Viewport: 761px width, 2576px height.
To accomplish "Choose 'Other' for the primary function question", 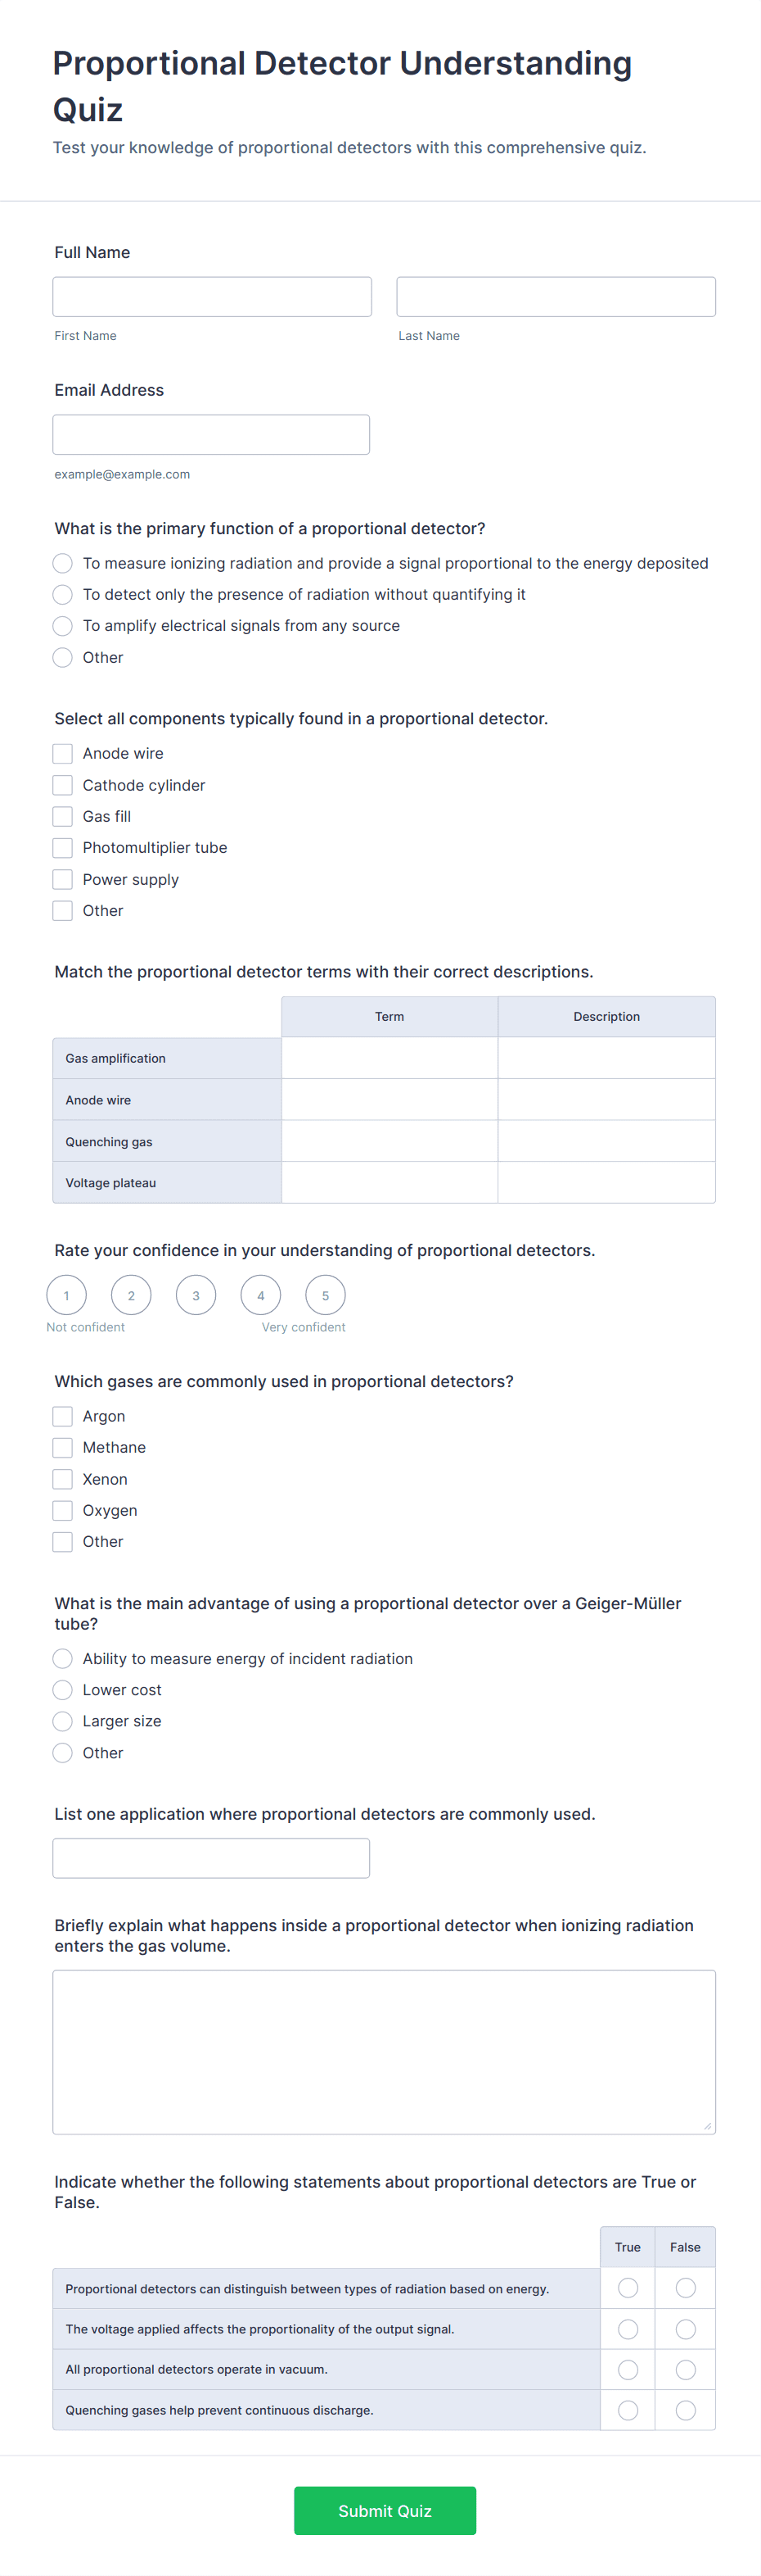I will coord(62,657).
